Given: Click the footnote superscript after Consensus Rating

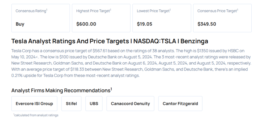Looking at the screenshot, I should 47,10.
